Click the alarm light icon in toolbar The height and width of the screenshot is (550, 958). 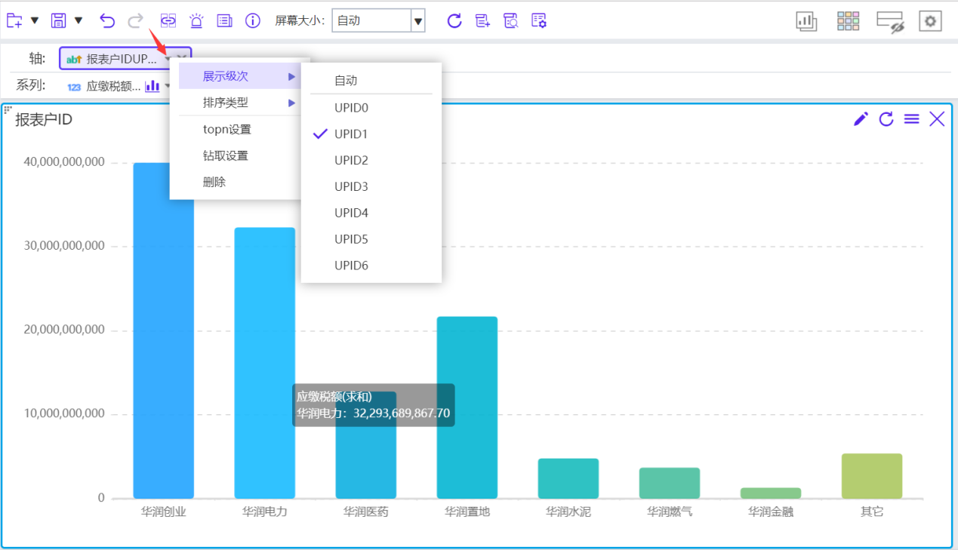[196, 20]
